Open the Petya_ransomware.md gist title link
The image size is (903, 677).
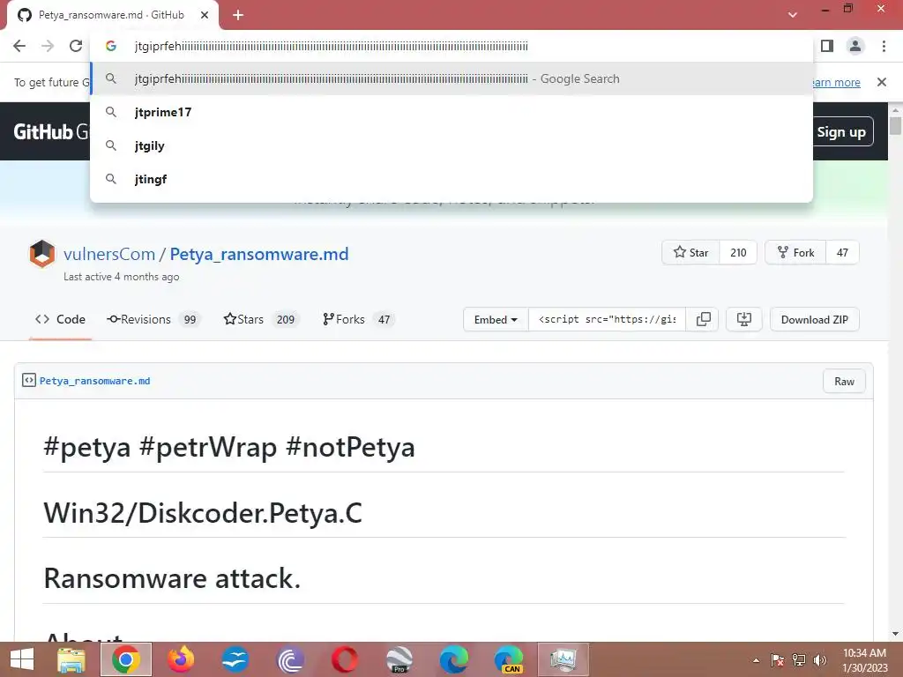pyautogui.click(x=259, y=254)
